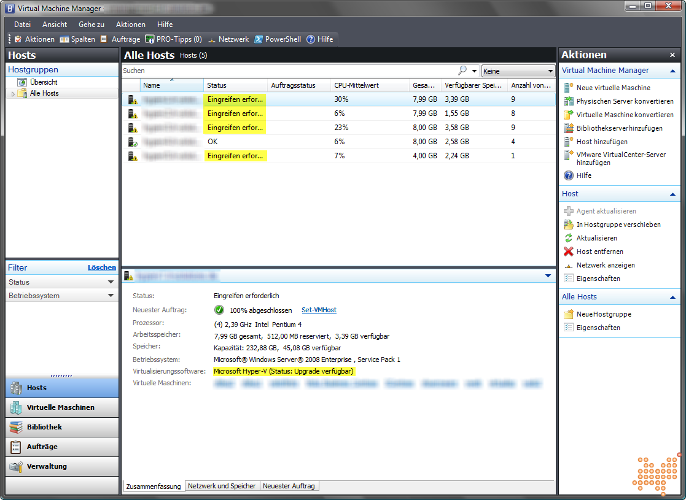Viewport: 686px width, 500px height.
Task: Select the host row with 4,00 GB memory
Action: [x=338, y=156]
